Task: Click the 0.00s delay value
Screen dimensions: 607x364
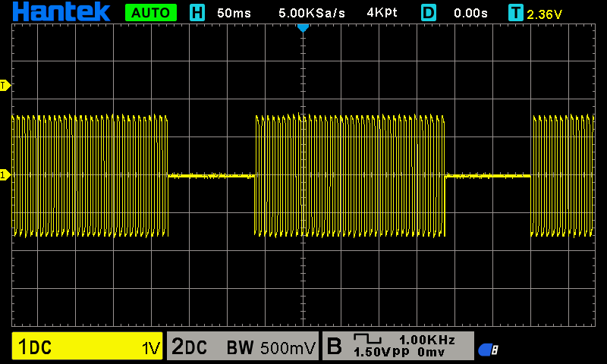Action: pyautogui.click(x=470, y=13)
